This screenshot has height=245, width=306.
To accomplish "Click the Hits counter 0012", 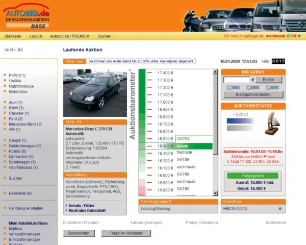I will (x=278, y=61).
